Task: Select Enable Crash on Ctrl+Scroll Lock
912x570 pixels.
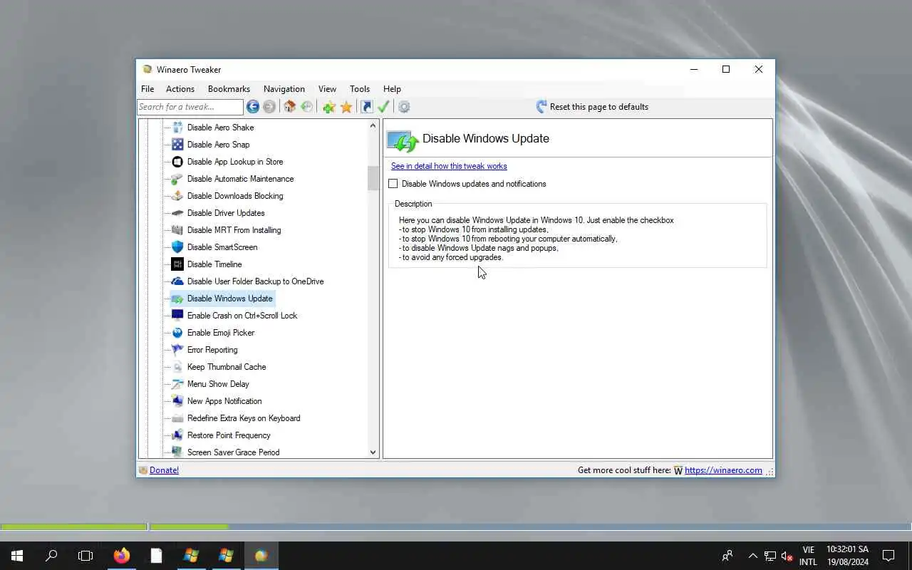Action: [242, 316]
